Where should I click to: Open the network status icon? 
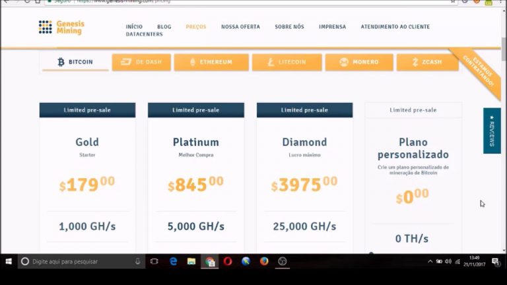tap(457, 261)
